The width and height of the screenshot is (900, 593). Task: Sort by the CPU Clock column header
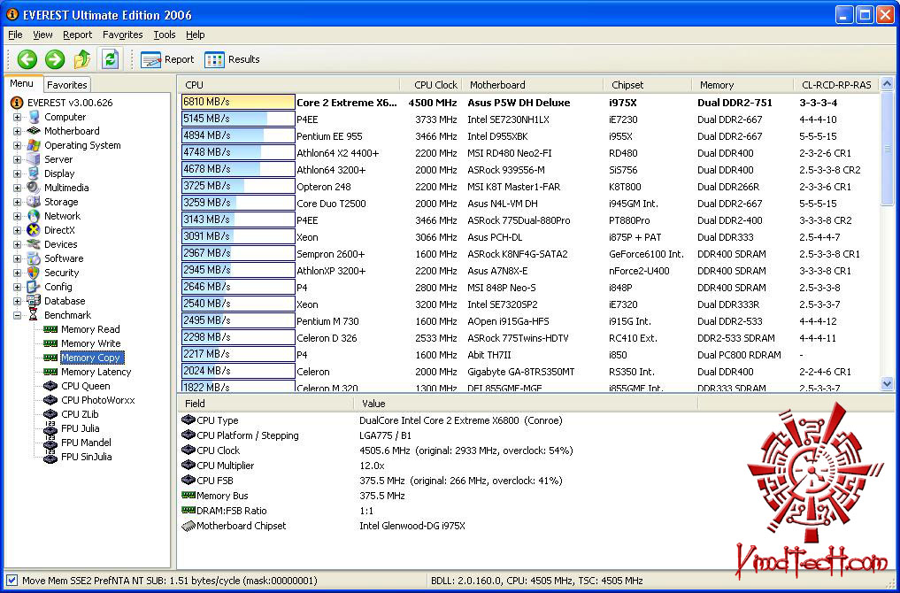pyautogui.click(x=430, y=85)
